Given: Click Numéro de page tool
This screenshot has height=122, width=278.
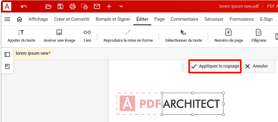Looking at the screenshot, I should click(228, 36).
